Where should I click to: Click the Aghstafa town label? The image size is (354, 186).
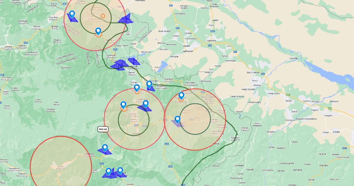point(212,40)
